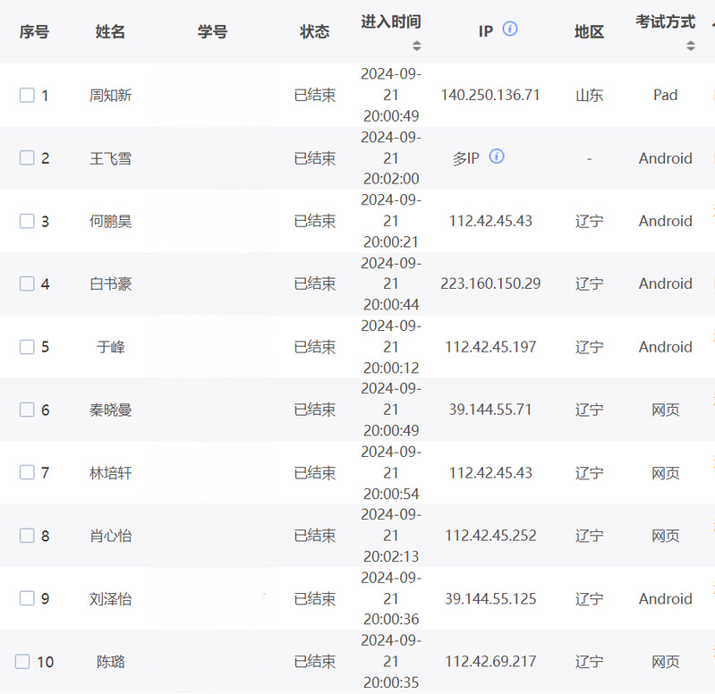Image resolution: width=715 pixels, height=694 pixels.
Task: Sort by 考试方式 using sort arrows
Action: click(690, 46)
